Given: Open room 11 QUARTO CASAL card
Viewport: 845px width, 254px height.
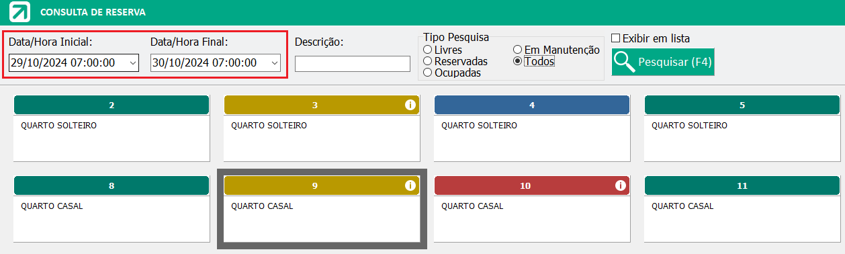Looking at the screenshot, I should (x=742, y=218).
